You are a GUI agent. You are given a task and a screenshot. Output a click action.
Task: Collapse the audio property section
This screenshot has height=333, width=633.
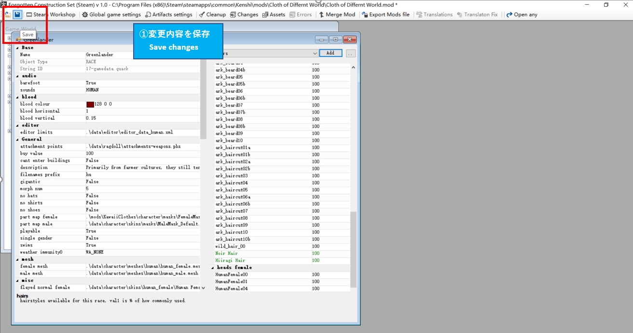(x=18, y=76)
